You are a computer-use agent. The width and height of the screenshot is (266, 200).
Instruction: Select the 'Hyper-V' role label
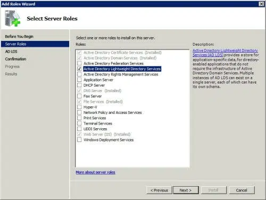tap(90, 107)
